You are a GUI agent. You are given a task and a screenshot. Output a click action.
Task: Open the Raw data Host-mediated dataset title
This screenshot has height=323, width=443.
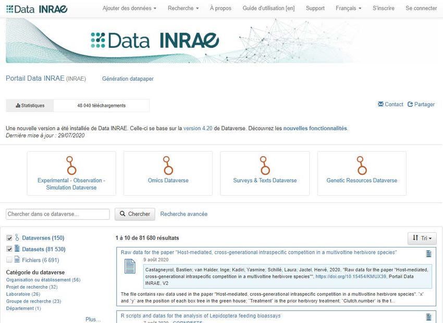click(259, 253)
